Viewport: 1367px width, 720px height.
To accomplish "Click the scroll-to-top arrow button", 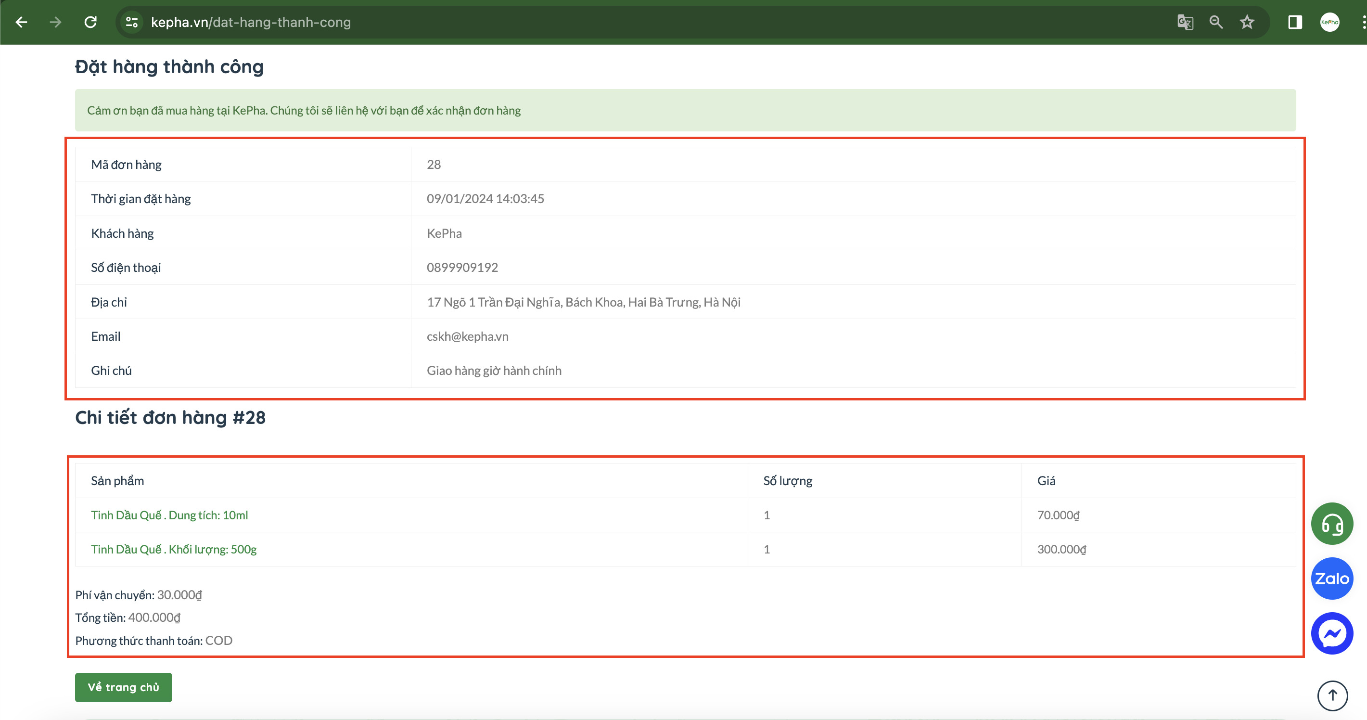I will pyautogui.click(x=1332, y=695).
